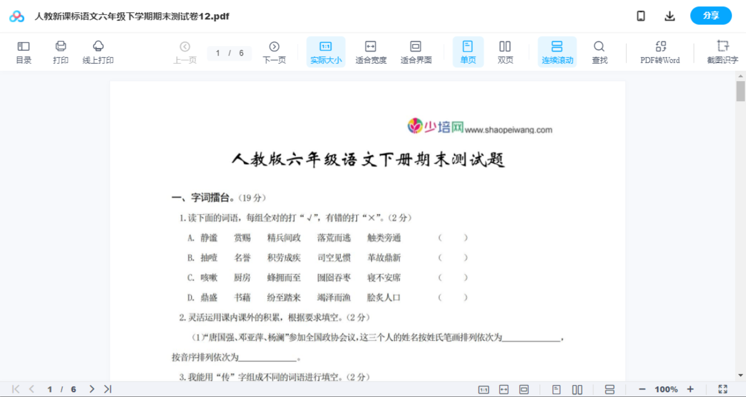The width and height of the screenshot is (746, 397).
Task: Apply 适合界面 fit page view
Action: (x=416, y=52)
